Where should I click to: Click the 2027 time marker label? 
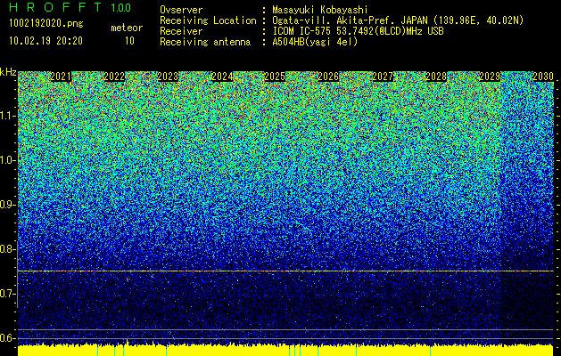[383, 77]
